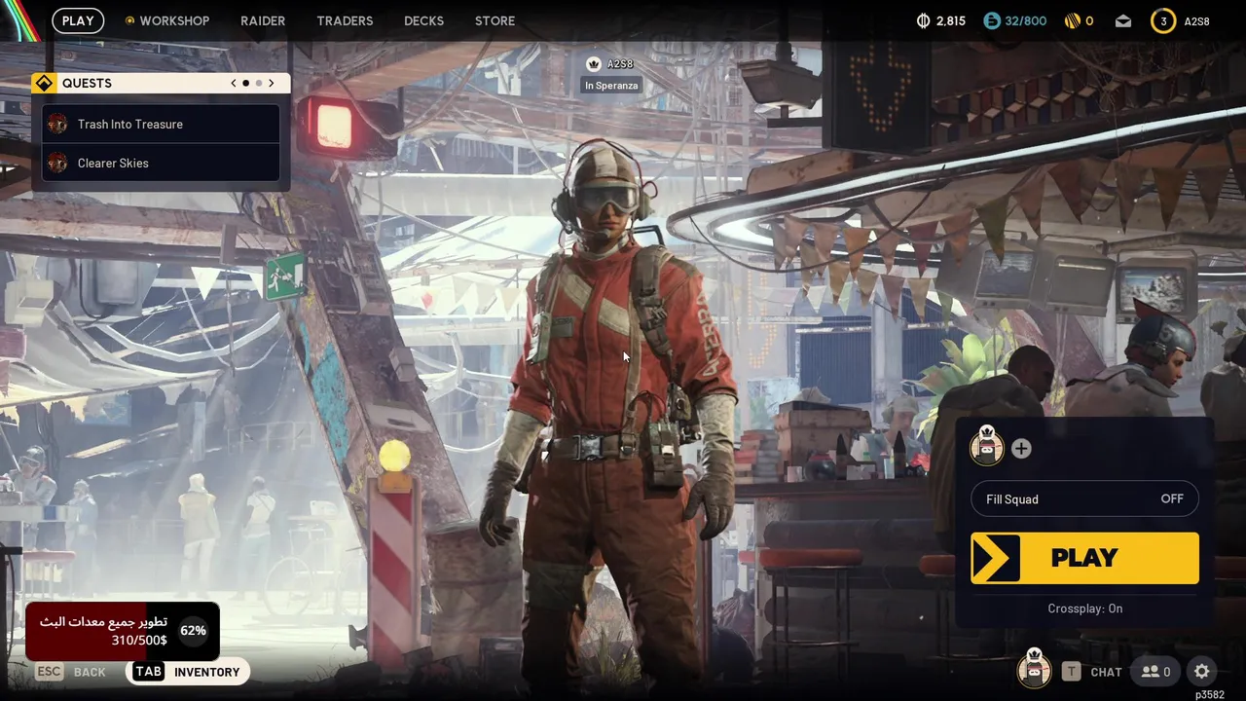Click the player avatar in bottom bar

[x=1034, y=669]
